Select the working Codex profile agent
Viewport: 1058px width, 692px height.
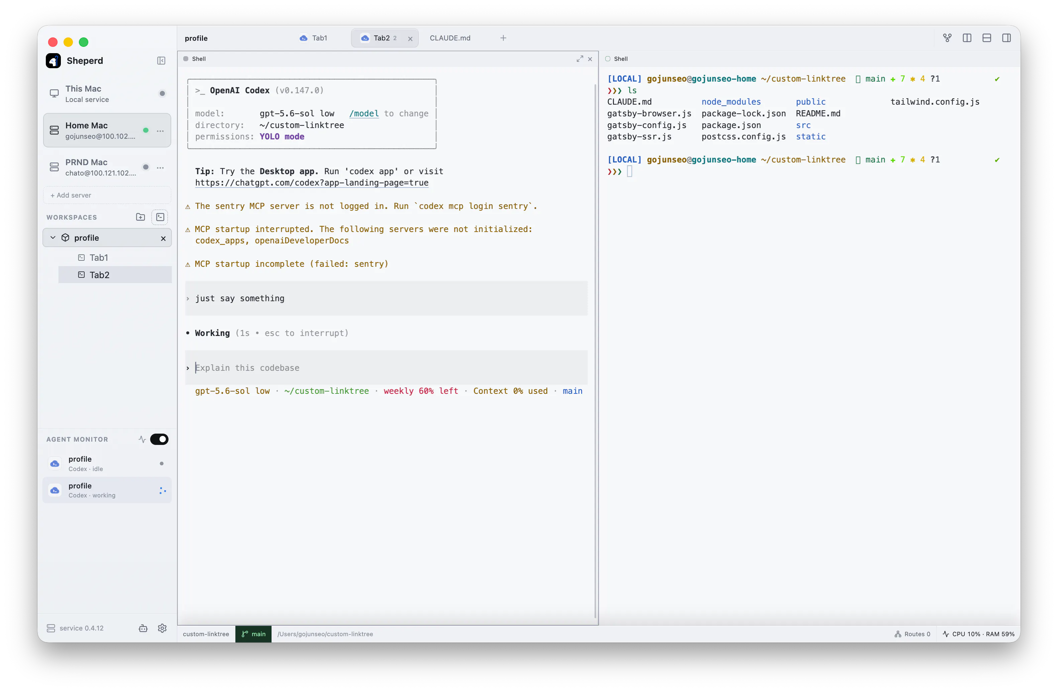(107, 490)
